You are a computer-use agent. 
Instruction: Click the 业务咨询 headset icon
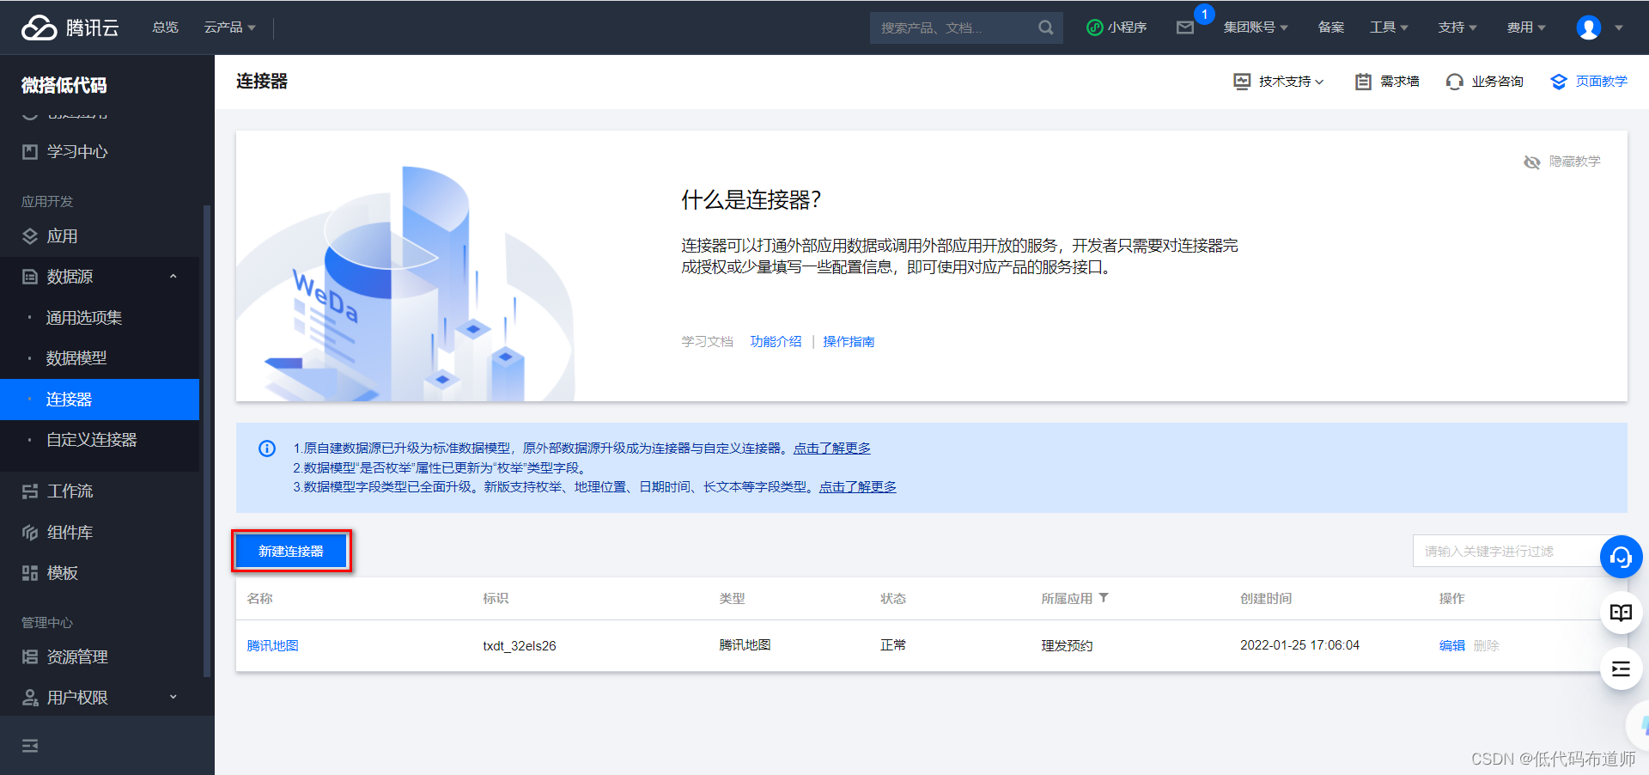pyautogui.click(x=1454, y=82)
